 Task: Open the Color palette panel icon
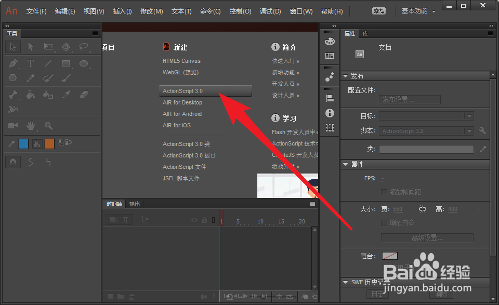[x=330, y=42]
